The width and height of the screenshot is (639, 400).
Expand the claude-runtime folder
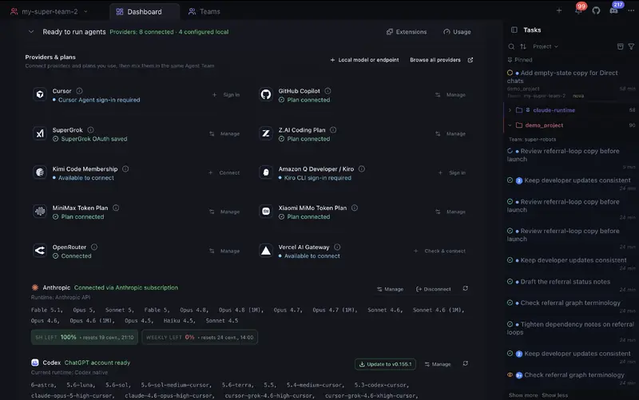(510, 110)
